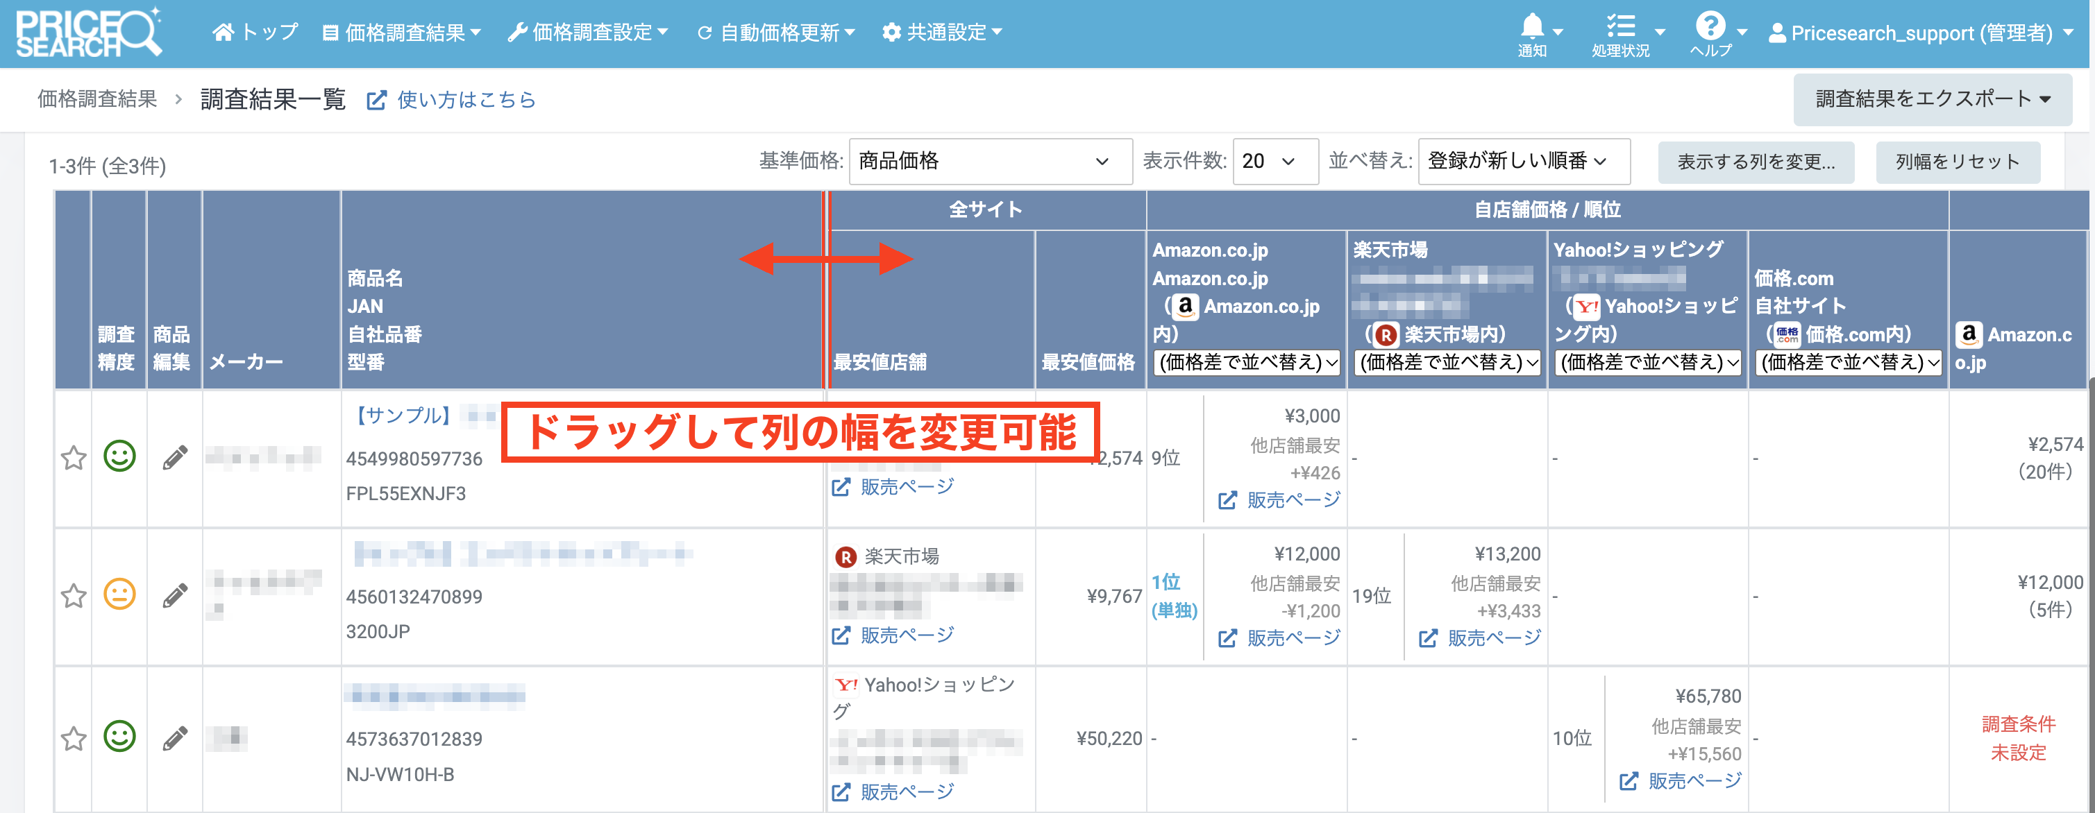Open 自動価格更新 menu
Image resolution: width=2095 pixels, height=813 pixels.
[776, 33]
